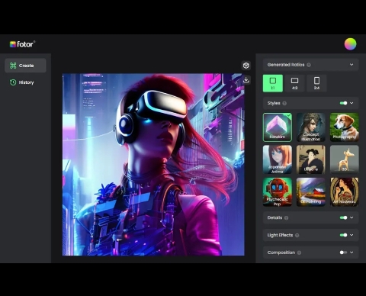
Task: Open the History section
Action: point(25,82)
